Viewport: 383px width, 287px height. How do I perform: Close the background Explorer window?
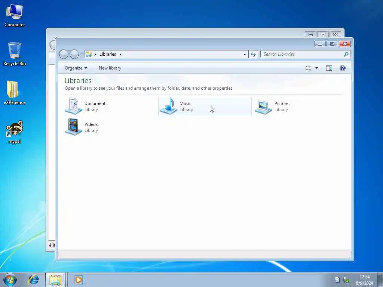coord(335,34)
